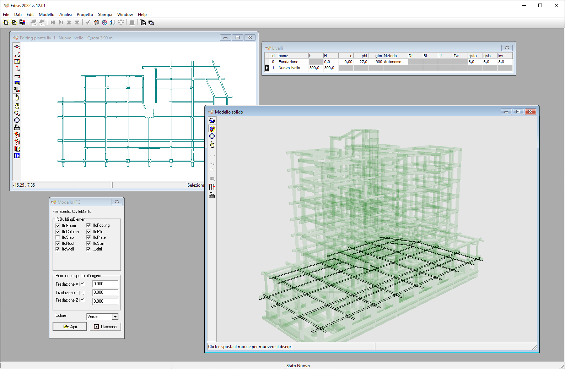
Task: Open the Analisi menu
Action: (x=65, y=15)
